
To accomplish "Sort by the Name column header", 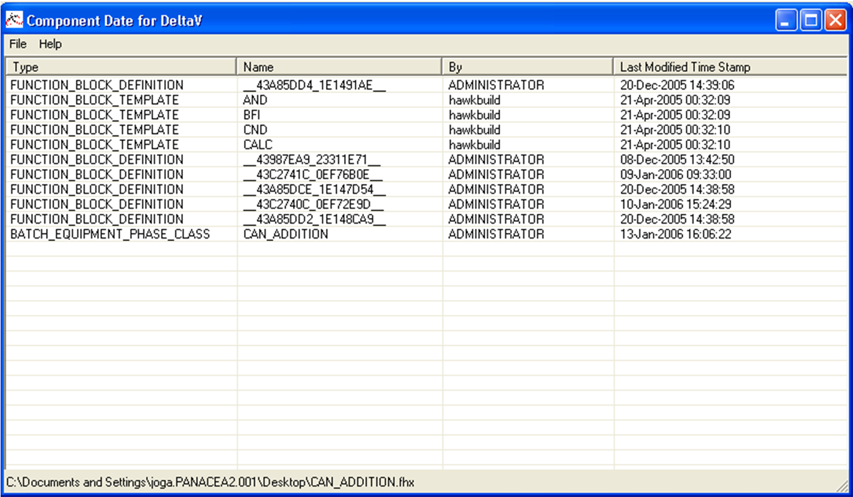I will click(340, 66).
